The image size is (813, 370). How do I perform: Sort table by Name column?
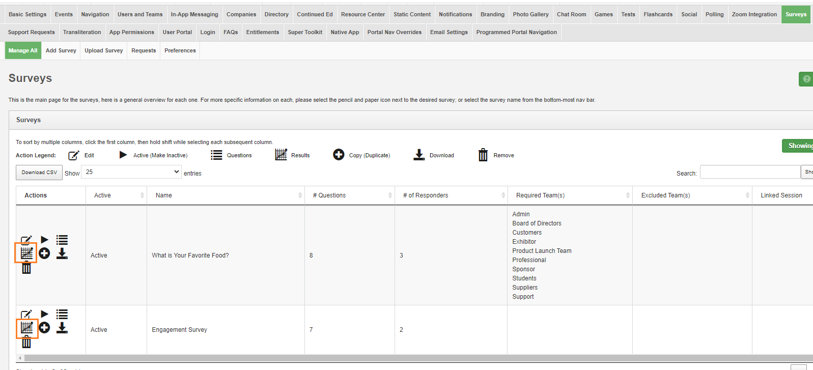tap(226, 195)
